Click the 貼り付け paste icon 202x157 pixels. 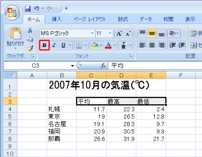tap(16, 33)
